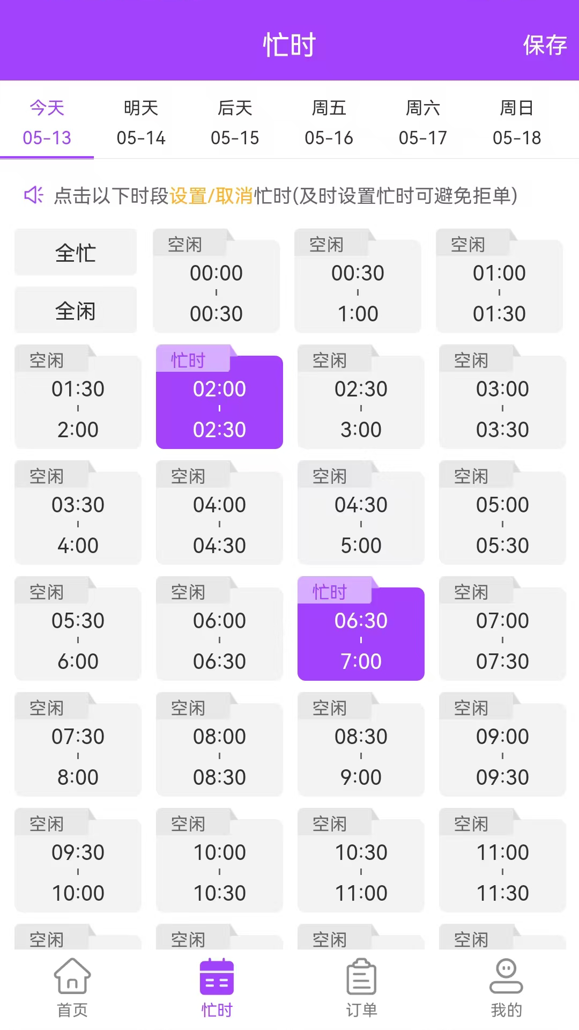
Task: Toggle the busy 02:00-02:30 time slot
Action: coord(219,402)
